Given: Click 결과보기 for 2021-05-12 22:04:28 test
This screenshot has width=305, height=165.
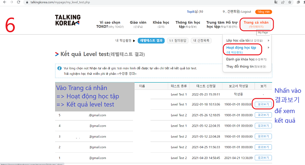Looking at the screenshot, I should pyautogui.click(x=263, y=136).
